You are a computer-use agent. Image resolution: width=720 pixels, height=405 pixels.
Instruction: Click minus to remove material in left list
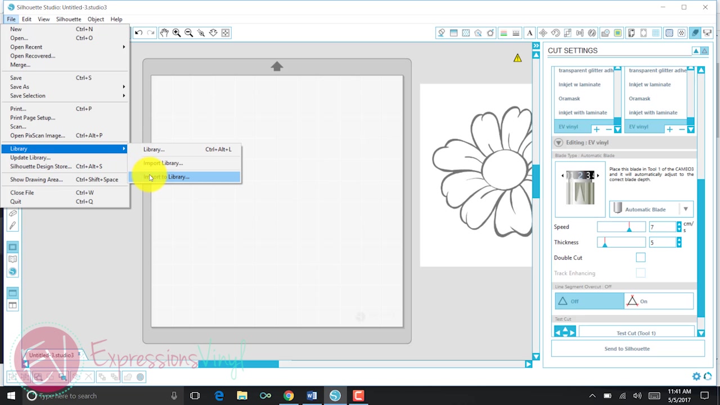(x=609, y=129)
